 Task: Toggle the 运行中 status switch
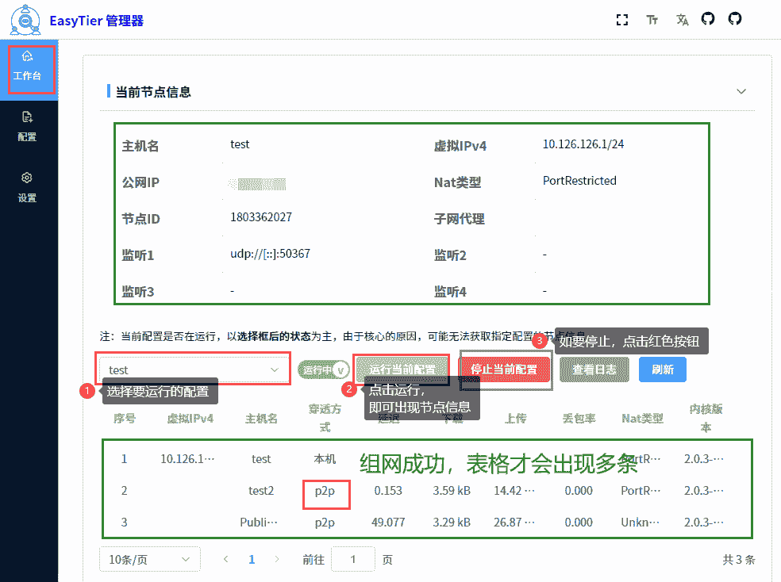[325, 369]
